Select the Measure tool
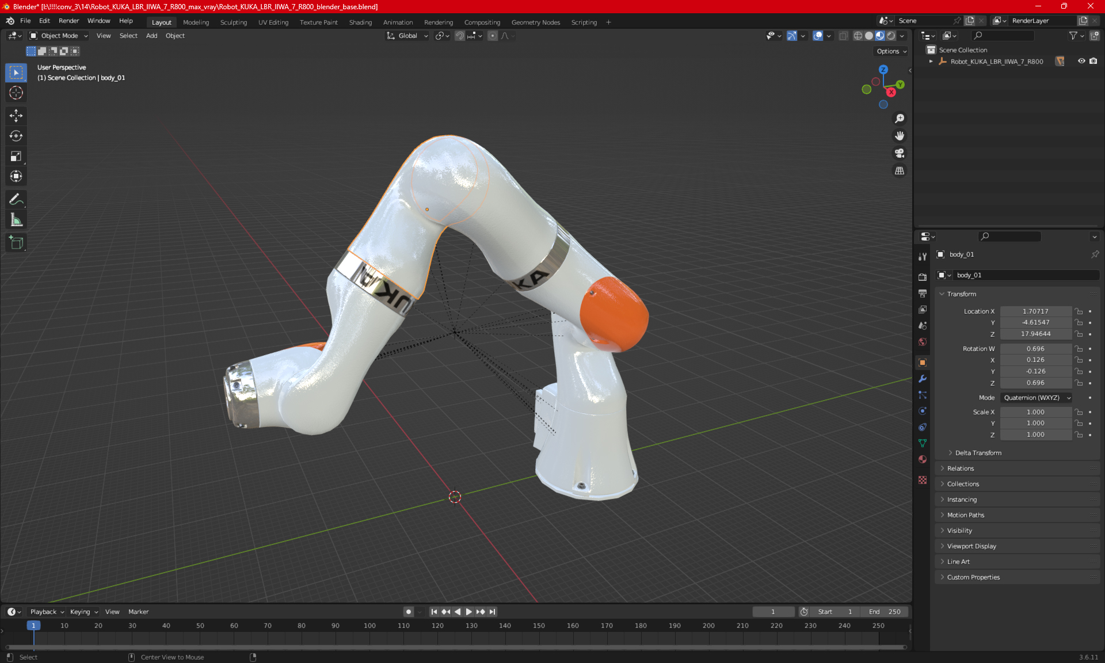This screenshot has width=1105, height=663. (16, 220)
